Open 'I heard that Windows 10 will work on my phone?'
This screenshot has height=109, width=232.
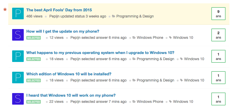point(71,95)
